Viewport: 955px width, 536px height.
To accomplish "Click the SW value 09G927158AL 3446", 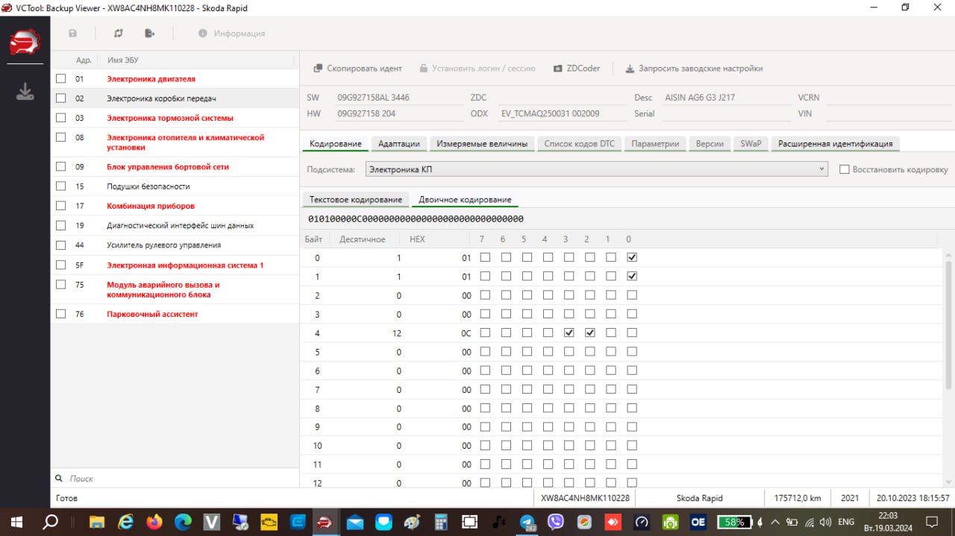I will coord(373,98).
